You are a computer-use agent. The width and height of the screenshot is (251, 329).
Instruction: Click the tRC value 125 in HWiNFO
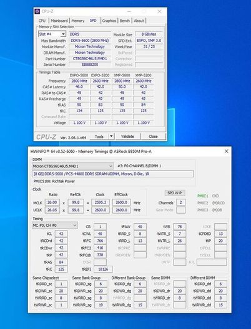(x=61, y=269)
